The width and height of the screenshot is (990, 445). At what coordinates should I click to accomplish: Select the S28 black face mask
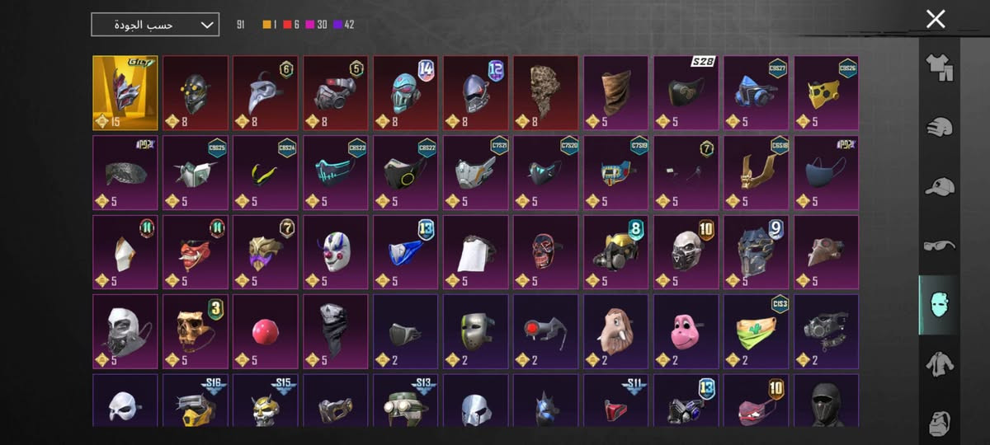pos(686,93)
